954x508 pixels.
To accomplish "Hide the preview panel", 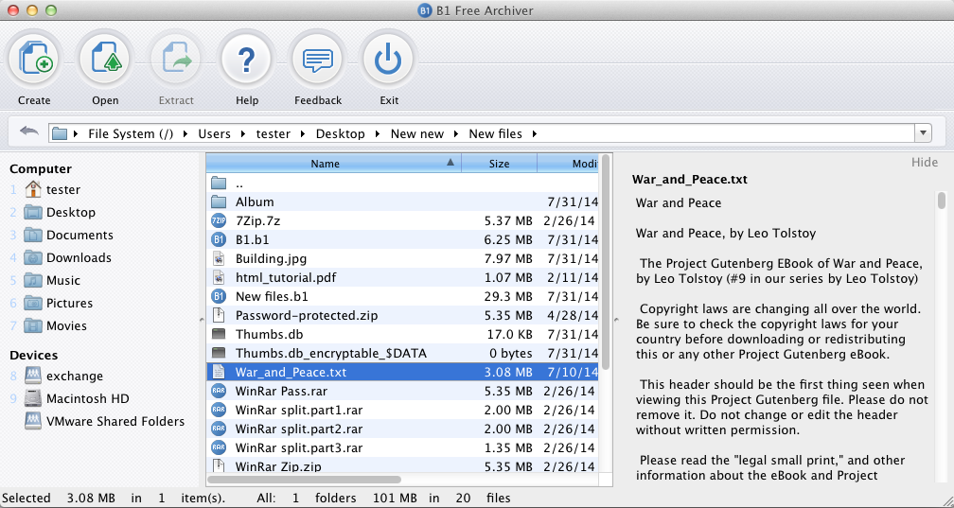I will (x=924, y=163).
